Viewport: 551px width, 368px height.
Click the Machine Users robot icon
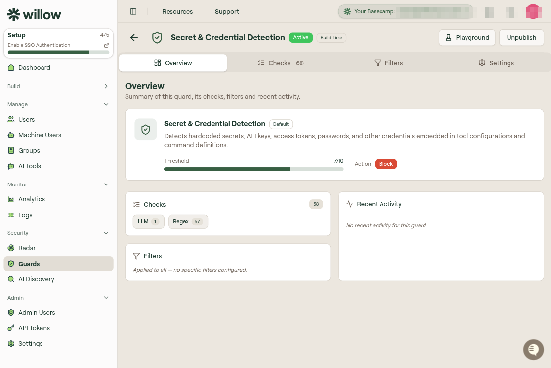(11, 135)
